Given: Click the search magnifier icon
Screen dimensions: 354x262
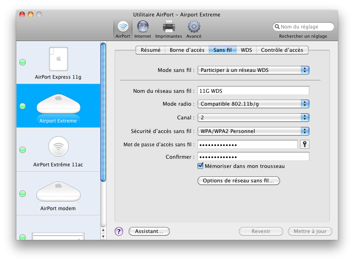Looking at the screenshot, I should tap(277, 27).
